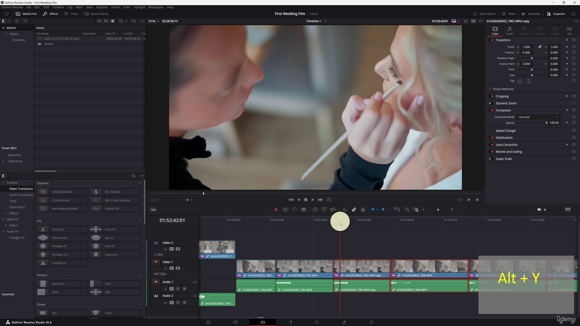Screen dimensions: 580x326
Task: Toggle timeline snapping magnet icon
Action: (x=345, y=210)
